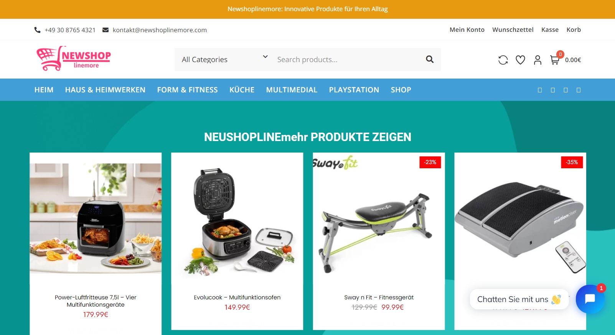Open the shopping cart icon
Viewport: 615px width, 335px height.
coord(554,60)
